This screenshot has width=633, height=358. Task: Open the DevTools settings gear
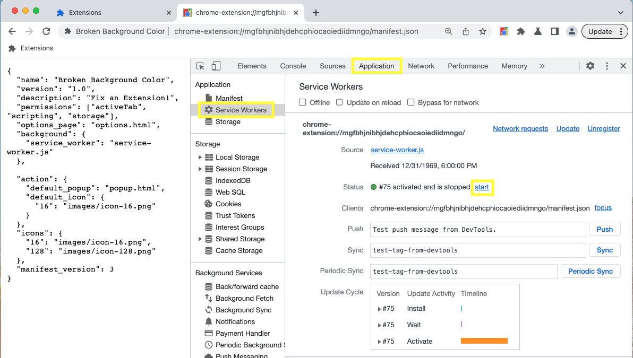590,66
